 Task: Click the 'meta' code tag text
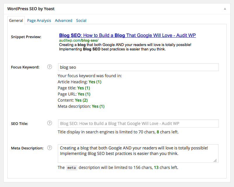pyautogui.click(x=72, y=168)
